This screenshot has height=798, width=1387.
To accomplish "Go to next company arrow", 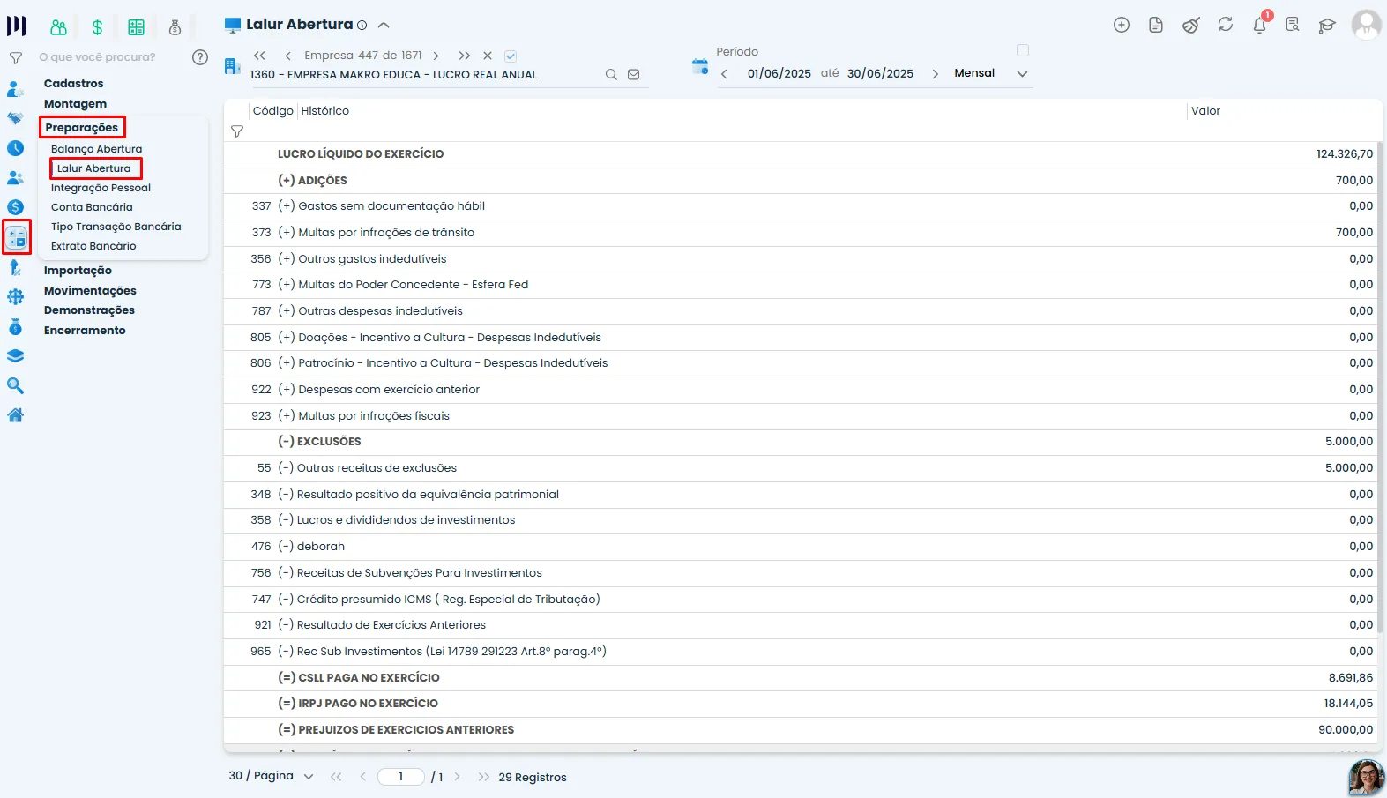I will pos(436,56).
